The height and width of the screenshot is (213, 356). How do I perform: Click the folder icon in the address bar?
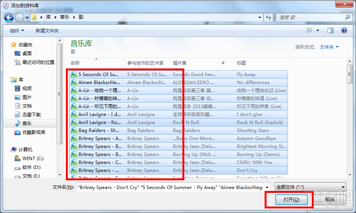(x=34, y=17)
